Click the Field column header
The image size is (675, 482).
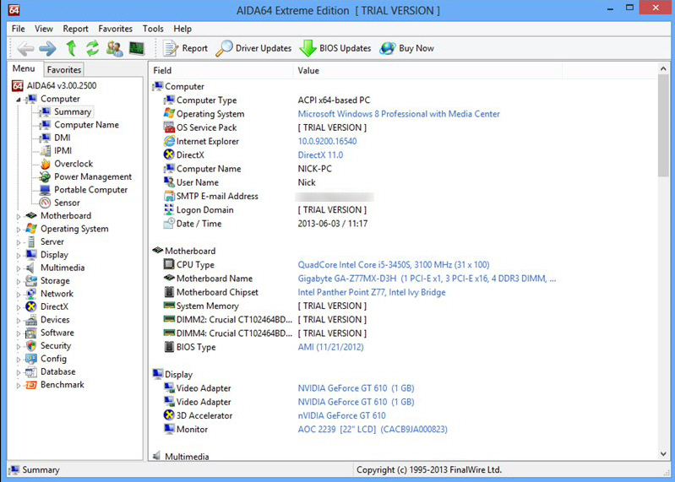(162, 71)
